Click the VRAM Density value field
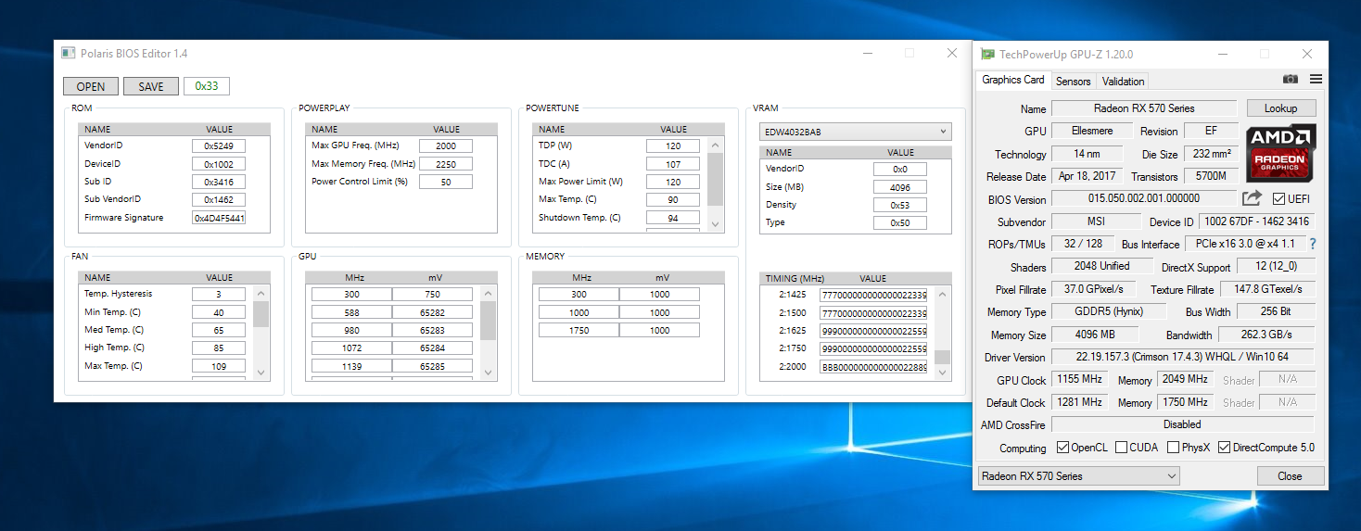The height and width of the screenshot is (531, 1361). (x=900, y=205)
